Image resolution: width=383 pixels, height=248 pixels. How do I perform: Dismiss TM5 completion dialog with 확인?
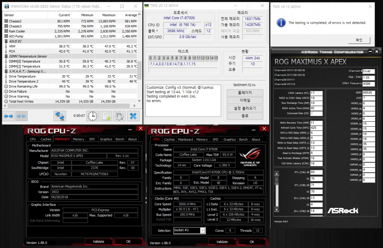coord(359,40)
